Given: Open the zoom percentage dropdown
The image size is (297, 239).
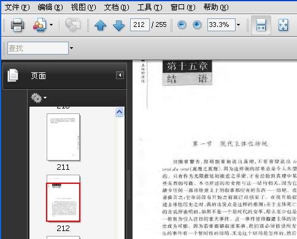Looking at the screenshot, I should point(238,25).
